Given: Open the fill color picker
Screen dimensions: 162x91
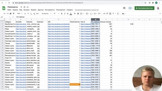Looking at the screenshot, I should pyautogui.click(x=75, y=14).
